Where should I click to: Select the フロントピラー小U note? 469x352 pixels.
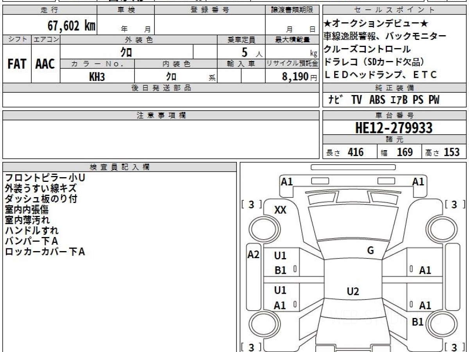(x=45, y=178)
